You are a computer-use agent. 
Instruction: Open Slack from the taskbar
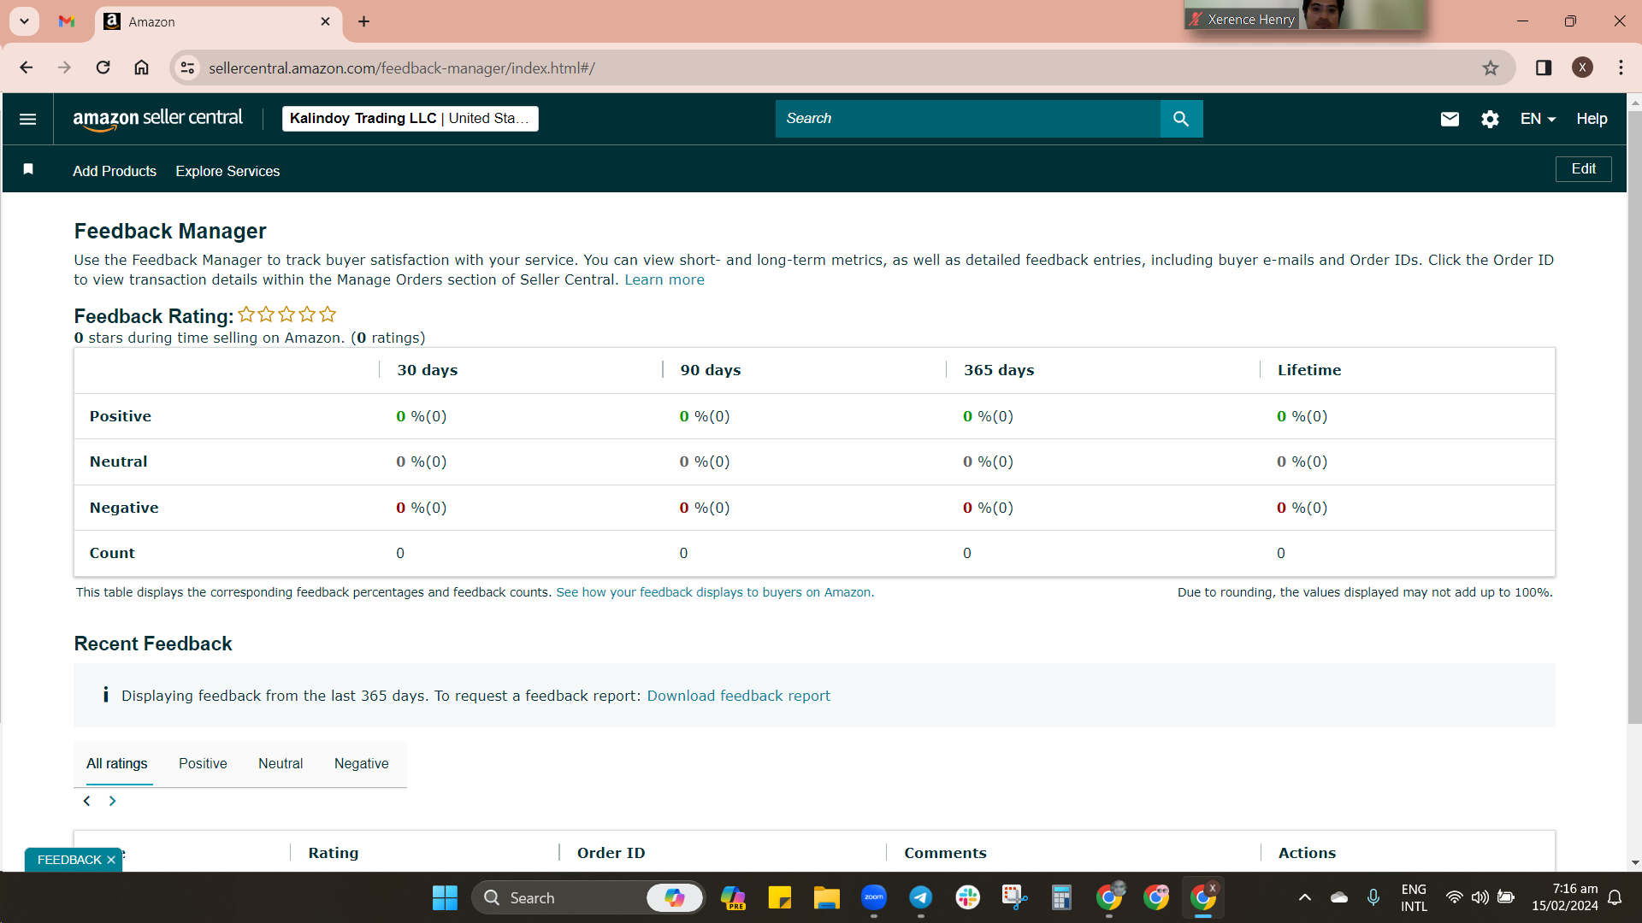tap(967, 897)
